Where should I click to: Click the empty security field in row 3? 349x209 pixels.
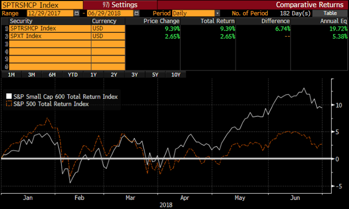tap(50, 44)
